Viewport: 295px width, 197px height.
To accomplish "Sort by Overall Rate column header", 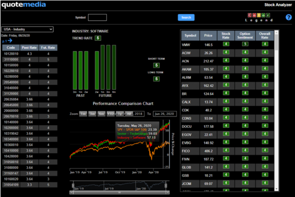I will (x=265, y=36).
